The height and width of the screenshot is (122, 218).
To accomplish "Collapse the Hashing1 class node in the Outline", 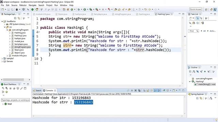I will coord(190,81).
